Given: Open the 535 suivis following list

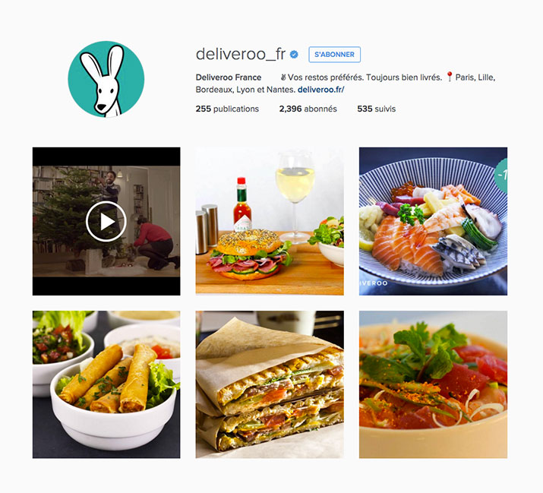Looking at the screenshot, I should 377,109.
